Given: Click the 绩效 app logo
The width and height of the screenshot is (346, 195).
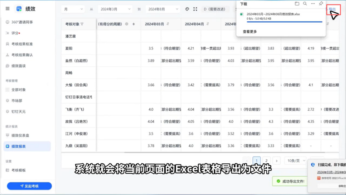Looking at the screenshot, I should (x=19, y=9).
